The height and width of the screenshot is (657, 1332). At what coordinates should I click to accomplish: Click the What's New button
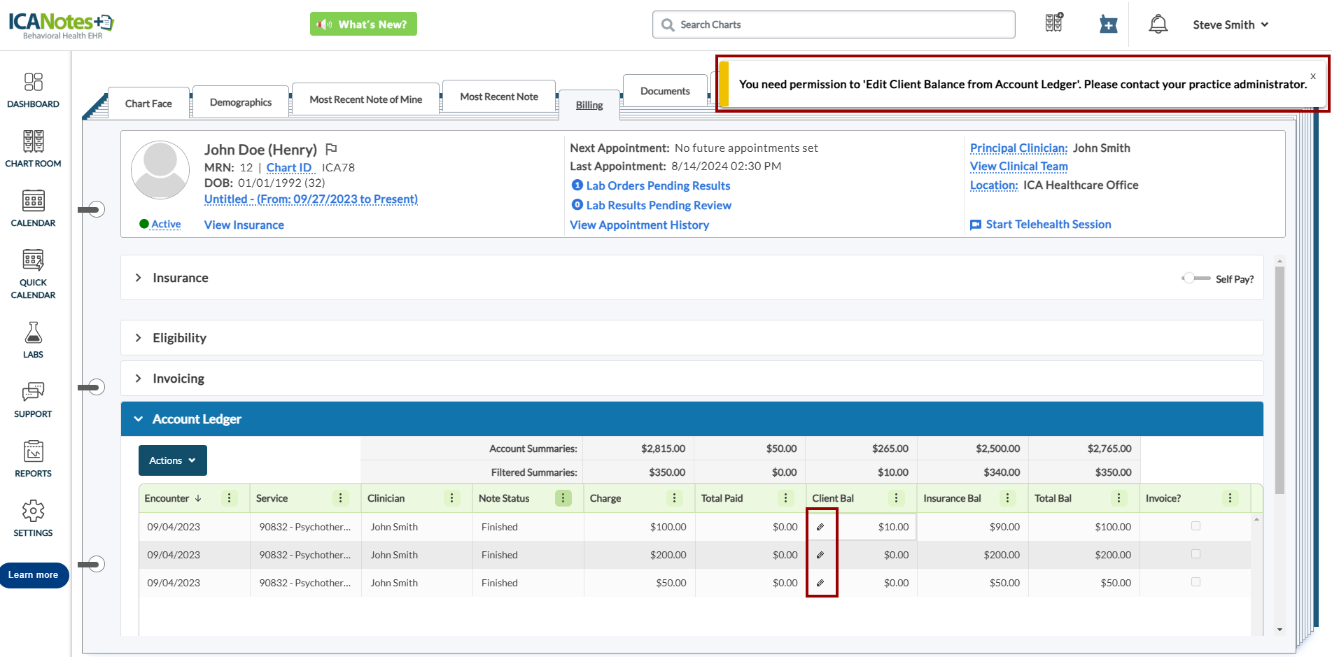tap(363, 24)
